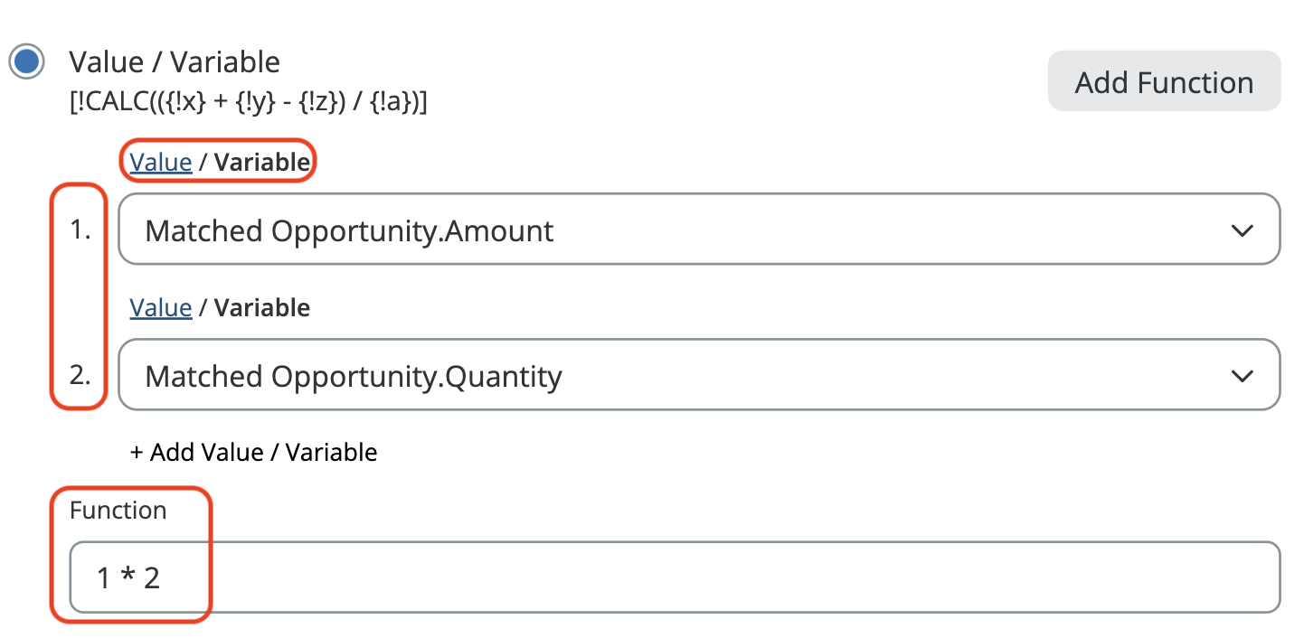
Task: Focus the Function input field
Action: (x=674, y=577)
